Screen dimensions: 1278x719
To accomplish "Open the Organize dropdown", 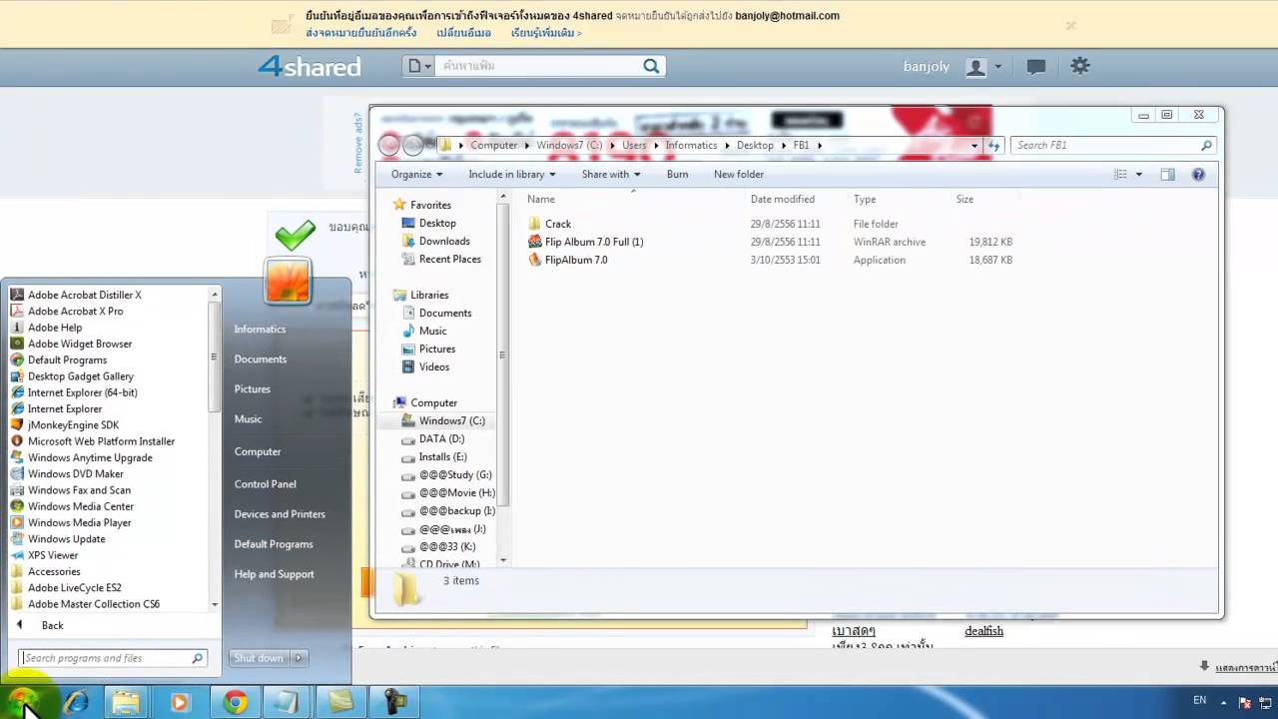I will (416, 174).
